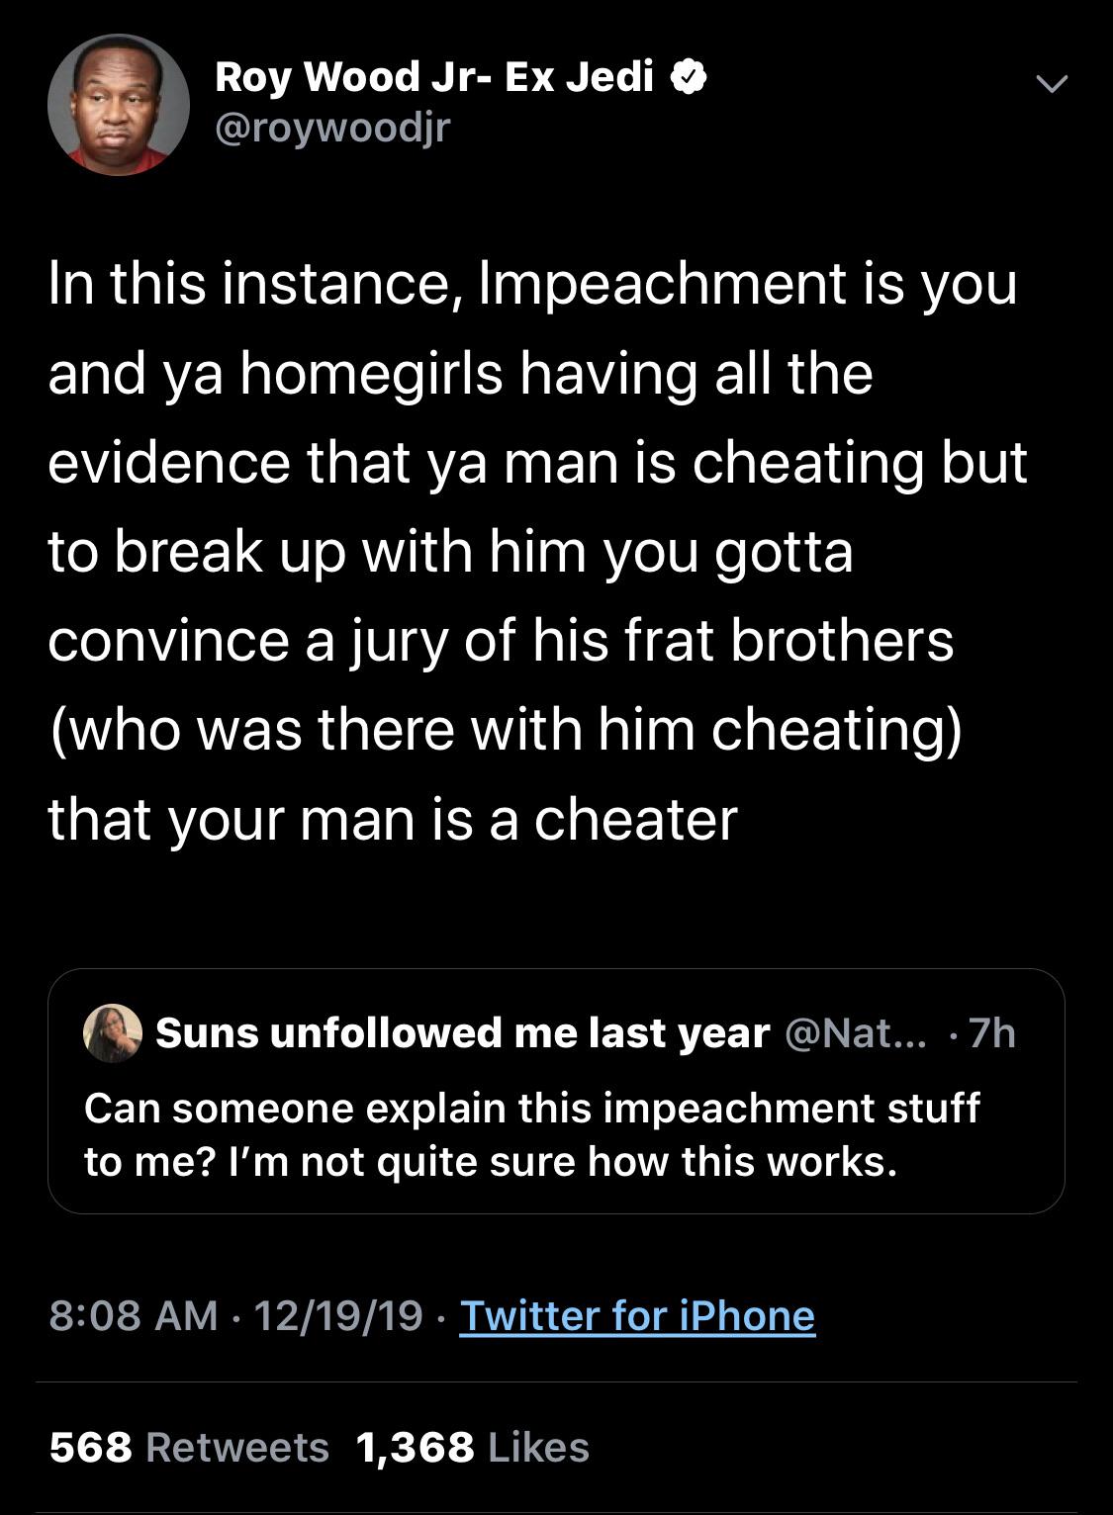Click the 'In this instance' opening line
This screenshot has width=1113, height=1515.
pyautogui.click(x=532, y=284)
